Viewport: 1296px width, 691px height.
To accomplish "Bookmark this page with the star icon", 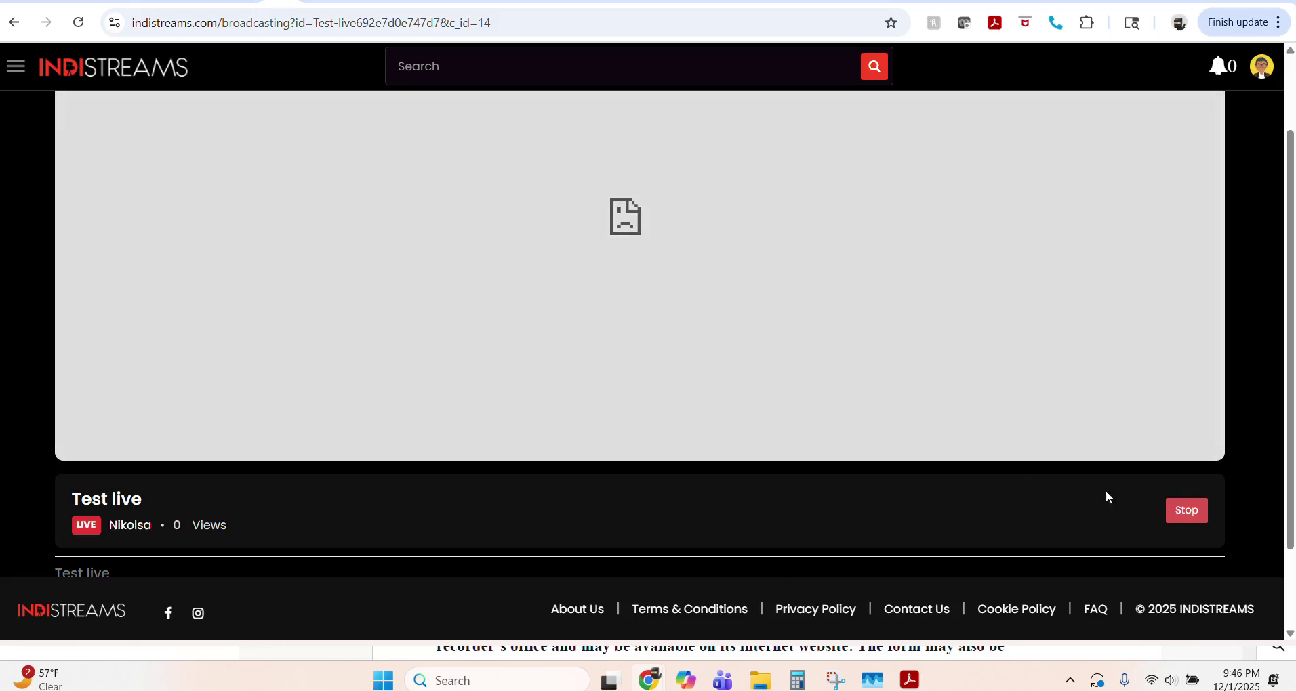I will [891, 23].
